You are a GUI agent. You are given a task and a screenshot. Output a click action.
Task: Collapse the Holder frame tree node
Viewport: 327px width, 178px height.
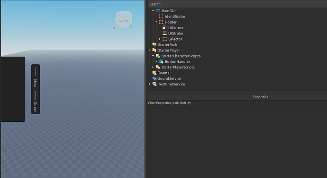(156, 22)
